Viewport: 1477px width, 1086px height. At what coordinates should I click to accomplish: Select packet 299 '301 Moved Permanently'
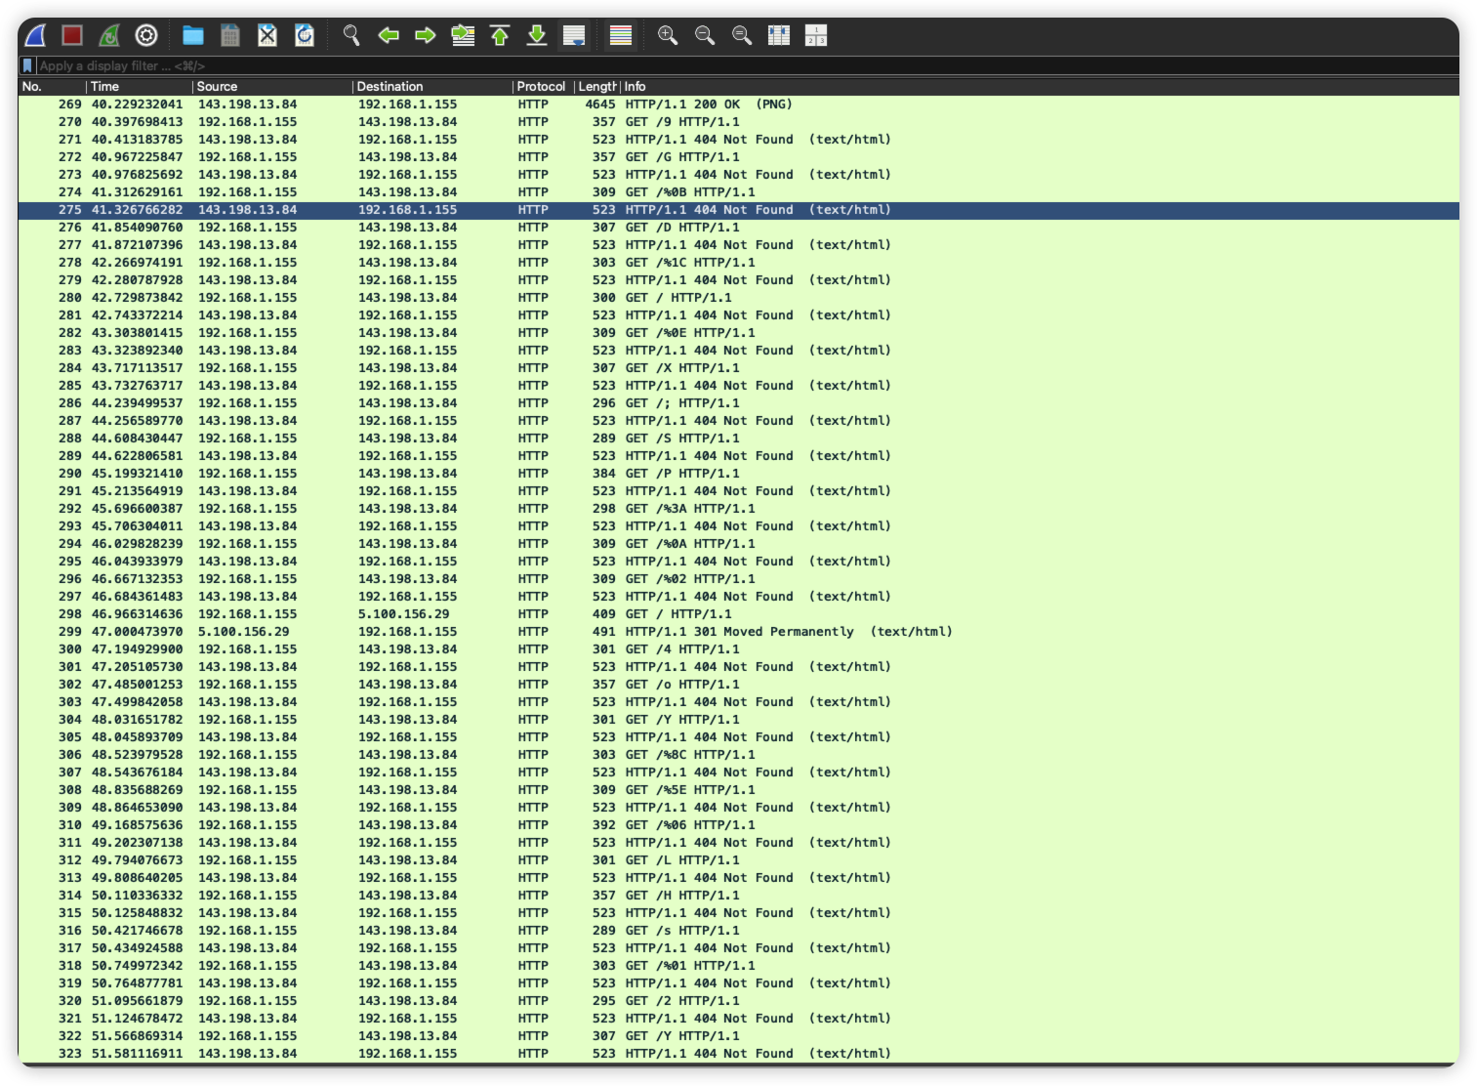(738, 632)
